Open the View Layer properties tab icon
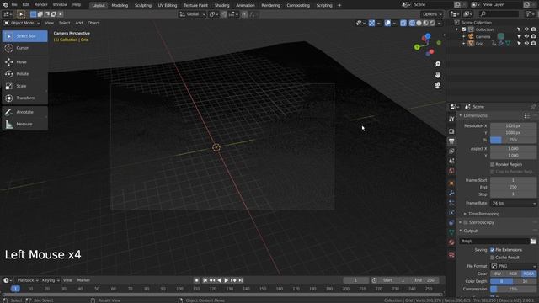Image resolution: width=539 pixels, height=303 pixels. click(451, 151)
